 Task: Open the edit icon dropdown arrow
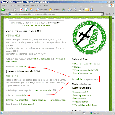83,10
